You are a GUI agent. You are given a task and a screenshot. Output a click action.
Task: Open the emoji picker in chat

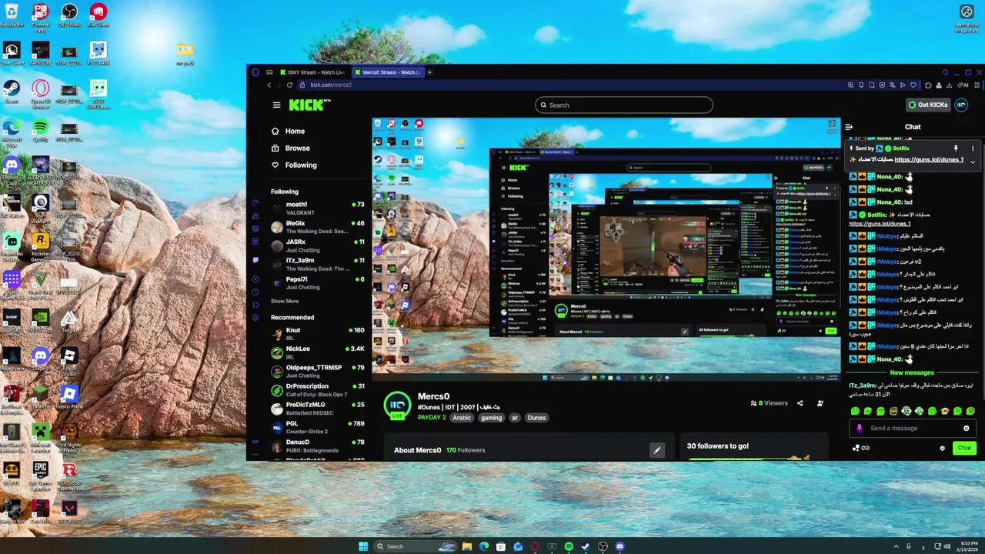967,429
